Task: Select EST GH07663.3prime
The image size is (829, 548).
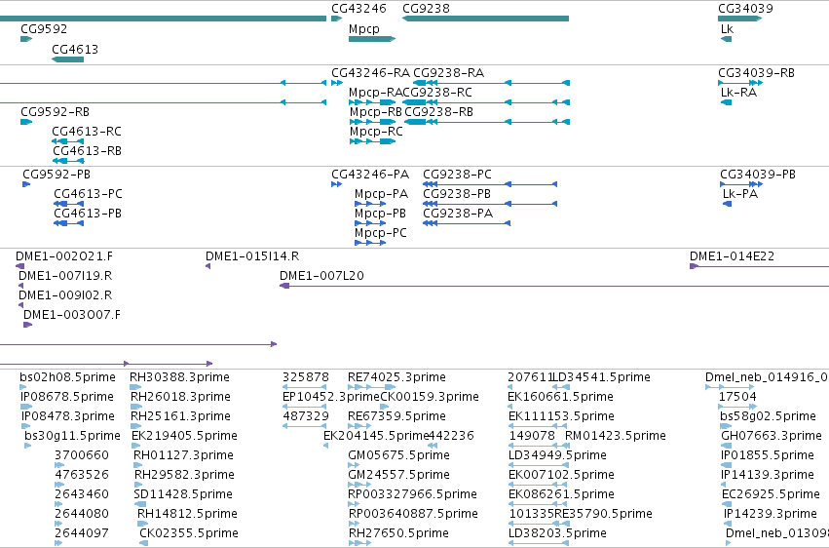Action: click(772, 437)
